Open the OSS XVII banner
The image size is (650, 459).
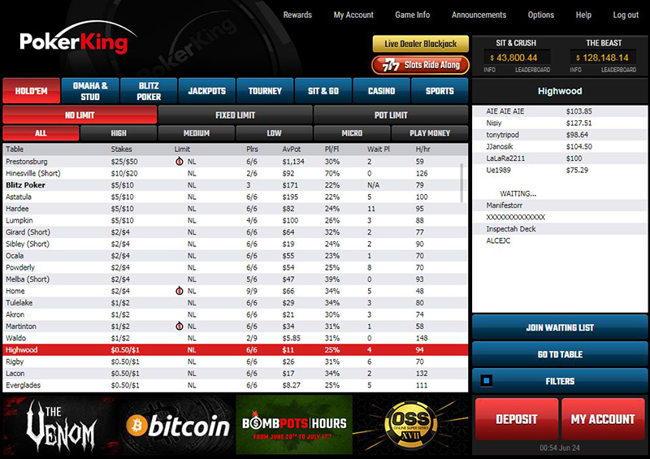tap(411, 425)
